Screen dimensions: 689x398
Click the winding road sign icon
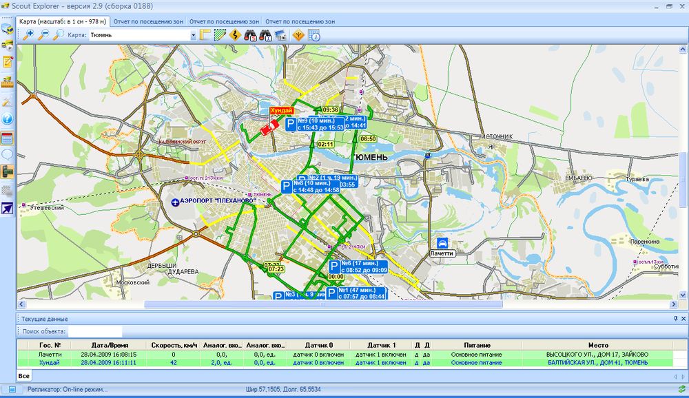click(x=235, y=35)
